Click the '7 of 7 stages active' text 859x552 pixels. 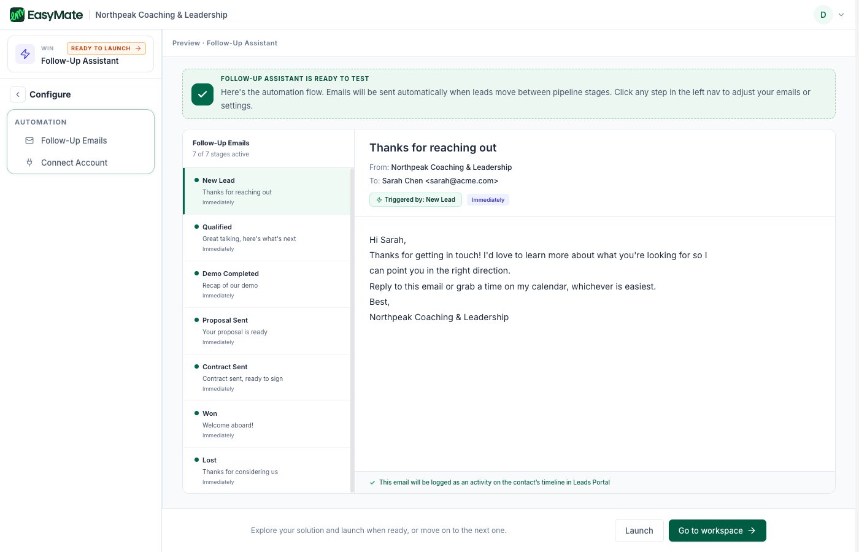(x=221, y=155)
